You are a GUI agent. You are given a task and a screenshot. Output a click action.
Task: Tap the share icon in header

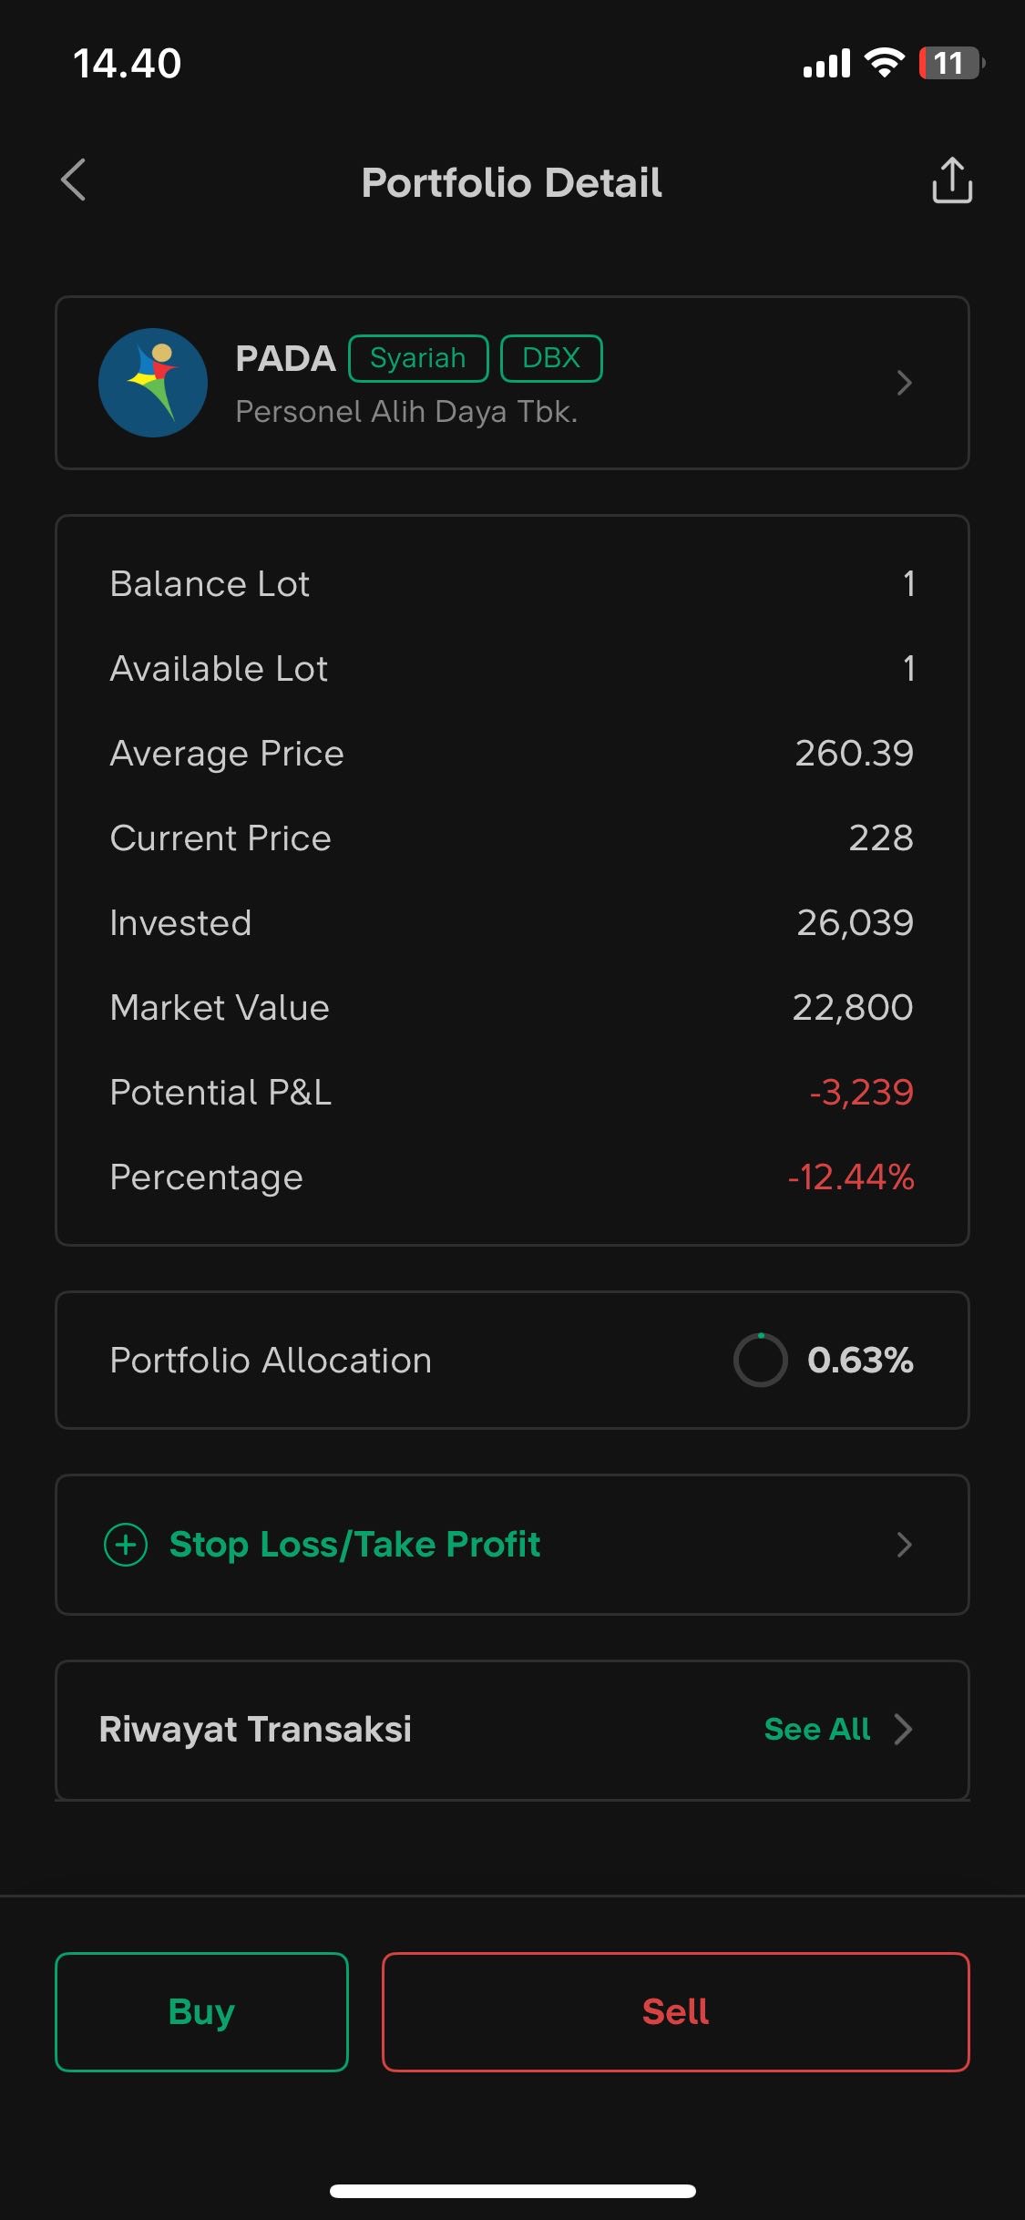coord(952,180)
